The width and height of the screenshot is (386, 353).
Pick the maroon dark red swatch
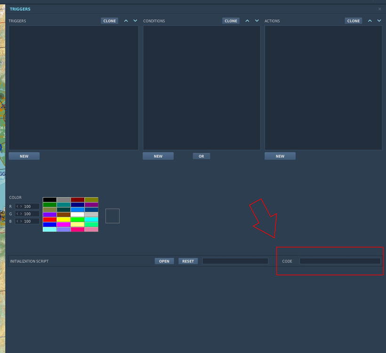pyautogui.click(x=78, y=200)
